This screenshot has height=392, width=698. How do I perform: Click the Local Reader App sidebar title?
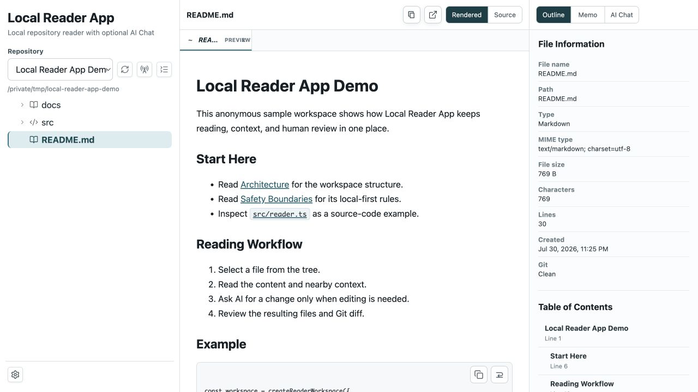click(x=61, y=17)
